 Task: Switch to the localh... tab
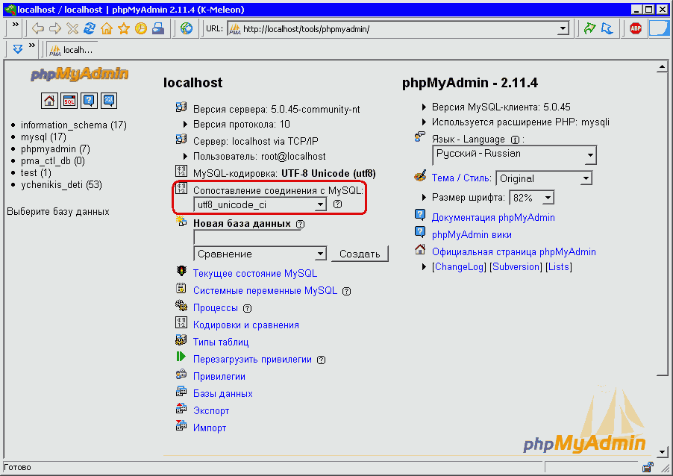pyautogui.click(x=71, y=50)
